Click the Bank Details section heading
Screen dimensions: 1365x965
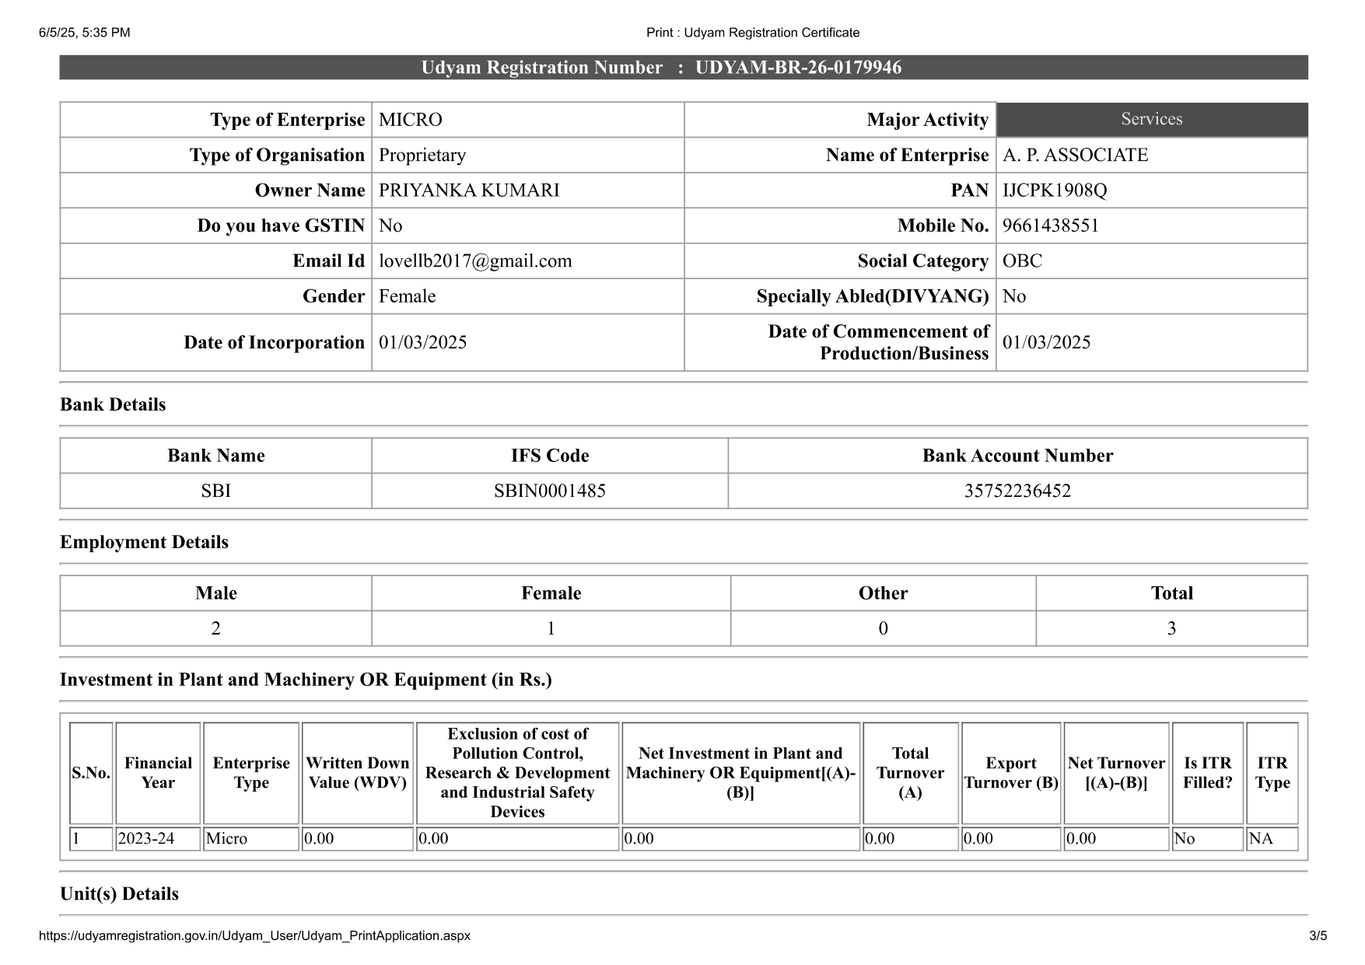pyautogui.click(x=113, y=405)
